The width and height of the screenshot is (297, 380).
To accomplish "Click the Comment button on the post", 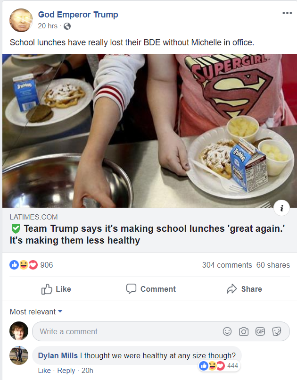I will click(151, 289).
